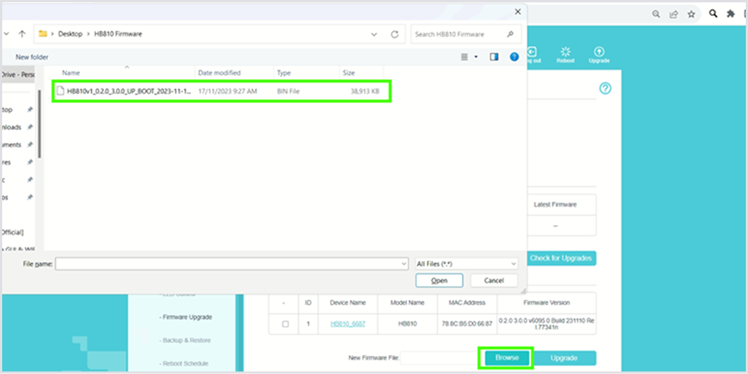
Task: Sort files by the Name column
Action: coord(71,73)
